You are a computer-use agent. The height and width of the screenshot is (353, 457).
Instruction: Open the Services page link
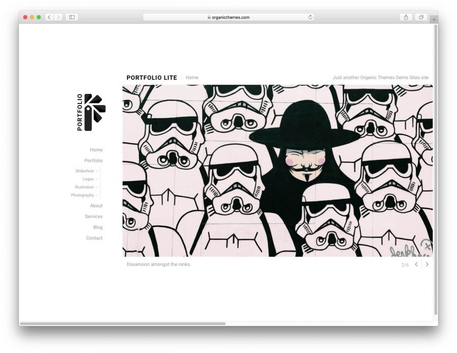point(93,217)
